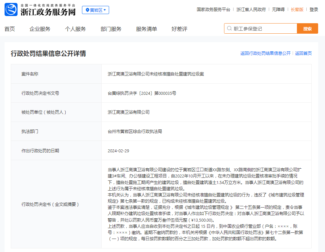The height and width of the screenshot is (252, 325).
Task: Open 服务清单 menu item
Action: point(147,29)
